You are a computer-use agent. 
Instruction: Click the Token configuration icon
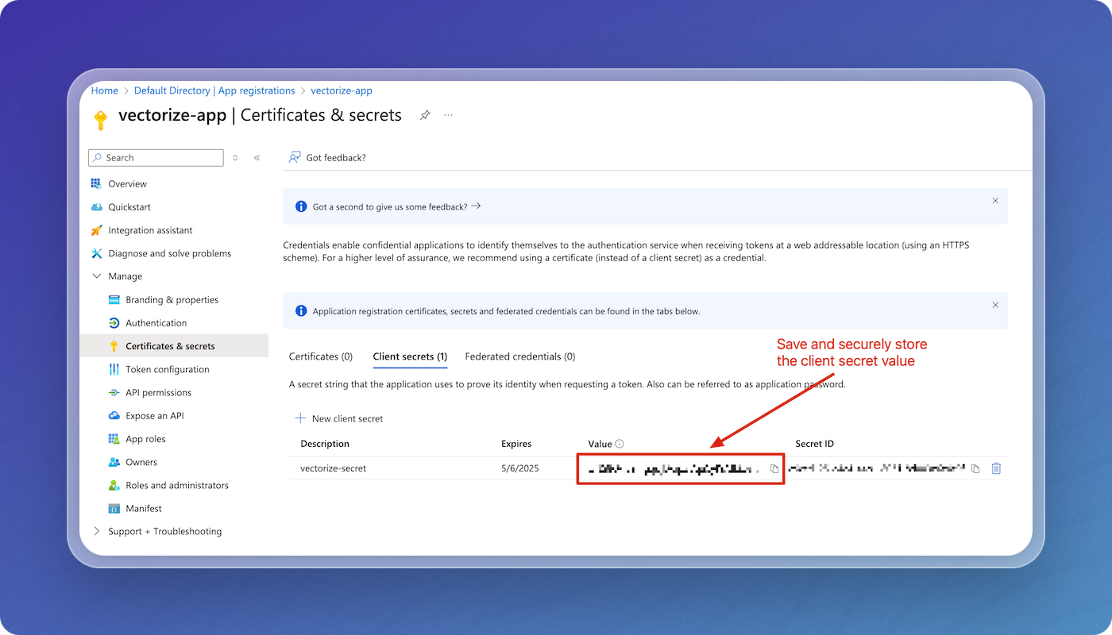[114, 369]
